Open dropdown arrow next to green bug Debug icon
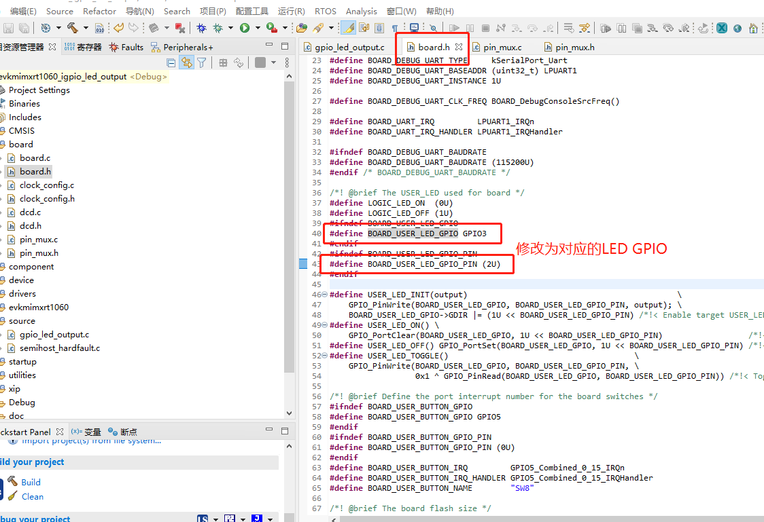Viewport: 764px width, 522px height. pyautogui.click(x=230, y=29)
